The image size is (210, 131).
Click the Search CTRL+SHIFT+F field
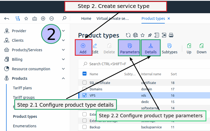pos(111,64)
